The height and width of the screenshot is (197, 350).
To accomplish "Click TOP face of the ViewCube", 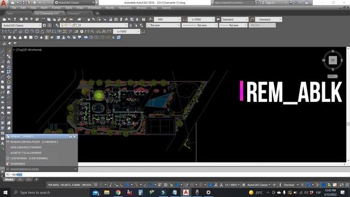I will click(332, 60).
